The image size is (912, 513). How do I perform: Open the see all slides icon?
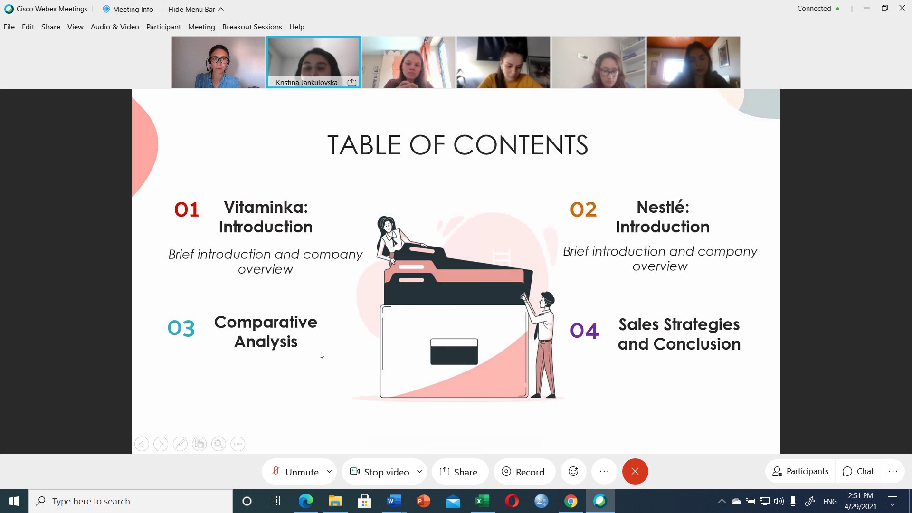click(199, 444)
